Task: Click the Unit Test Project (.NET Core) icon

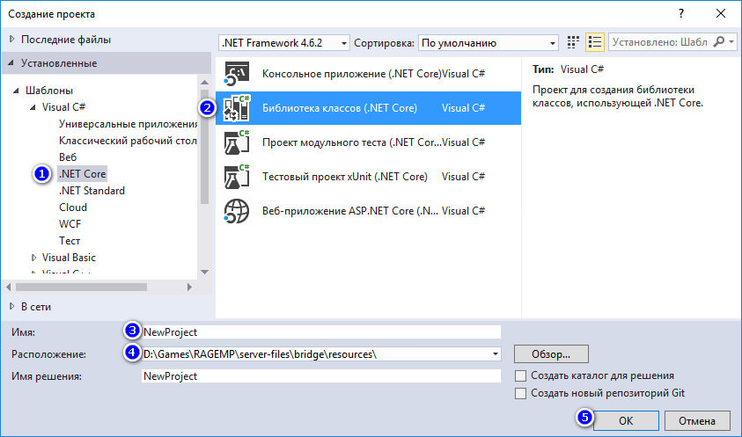Action: [x=236, y=142]
